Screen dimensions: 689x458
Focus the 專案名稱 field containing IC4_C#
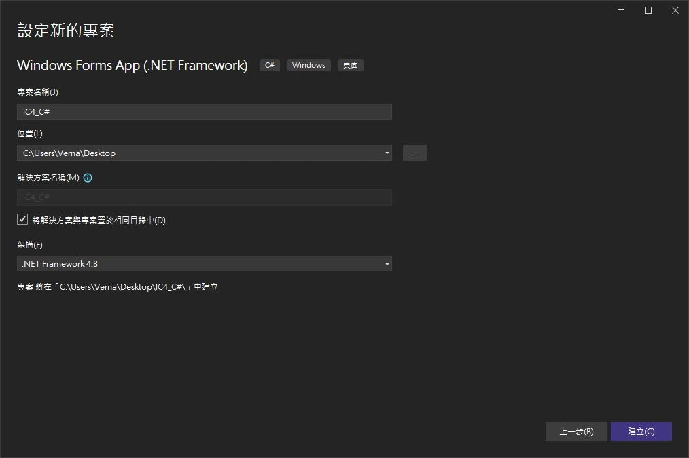204,112
